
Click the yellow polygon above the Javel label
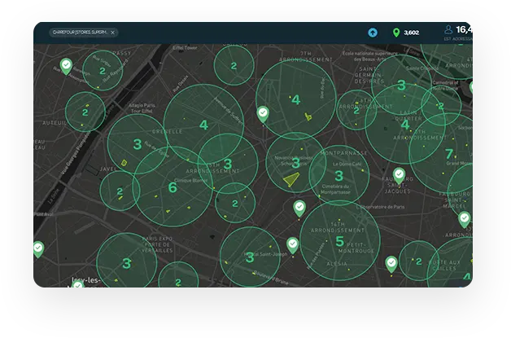[x=124, y=162]
